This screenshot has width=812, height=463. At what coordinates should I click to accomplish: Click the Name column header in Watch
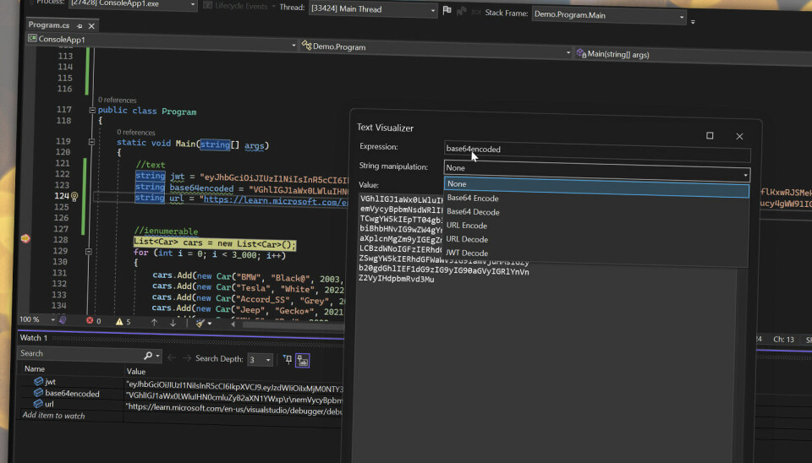[x=35, y=369]
